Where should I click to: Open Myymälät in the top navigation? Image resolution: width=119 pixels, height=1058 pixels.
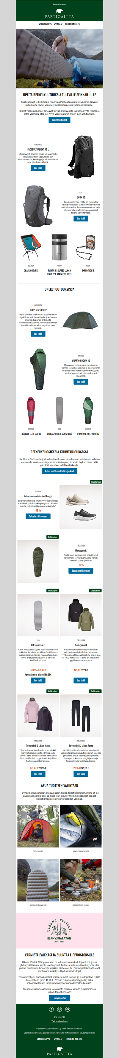(x=58, y=24)
